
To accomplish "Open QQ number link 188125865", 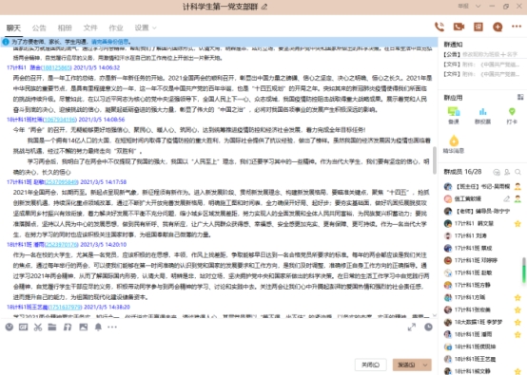I will tap(56, 67).
